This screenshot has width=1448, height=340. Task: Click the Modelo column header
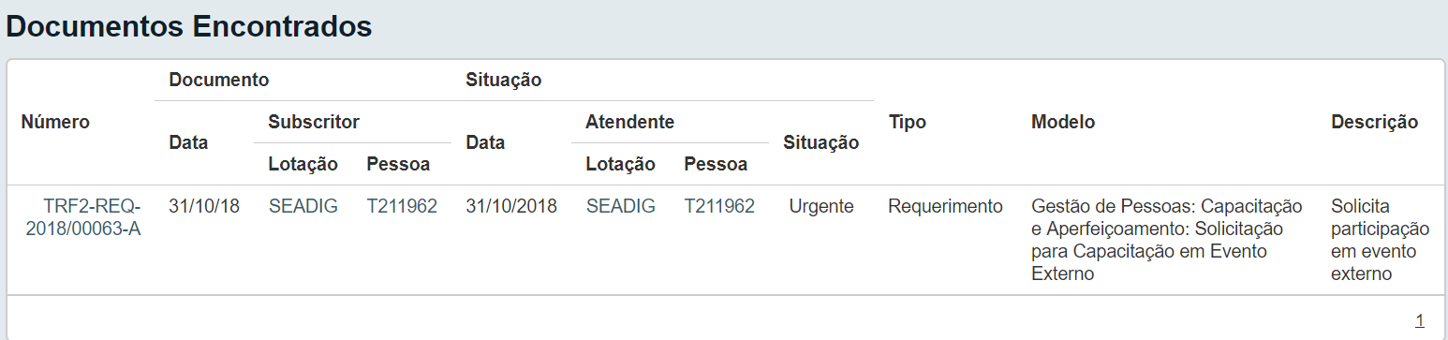(x=1063, y=122)
